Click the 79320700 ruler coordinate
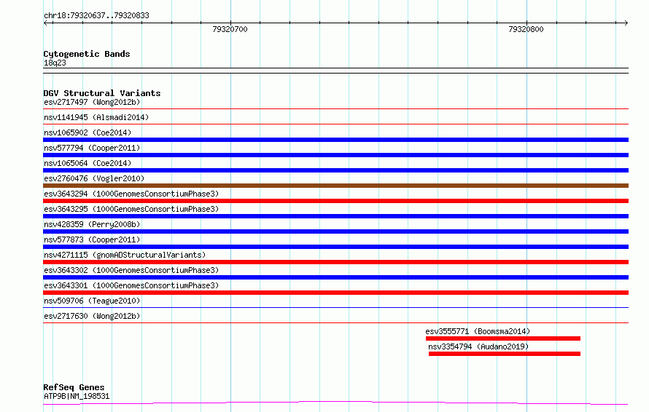This screenshot has height=412, width=649. tap(230, 29)
